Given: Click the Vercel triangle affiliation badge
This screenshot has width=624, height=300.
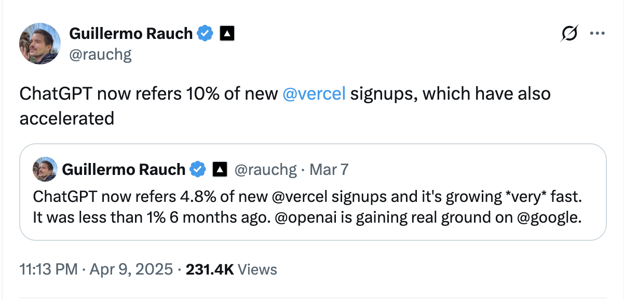Looking at the screenshot, I should coord(227,33).
